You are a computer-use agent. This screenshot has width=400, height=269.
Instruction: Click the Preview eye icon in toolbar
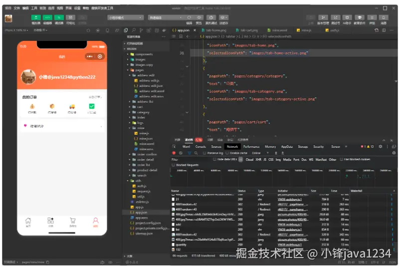[199, 17]
